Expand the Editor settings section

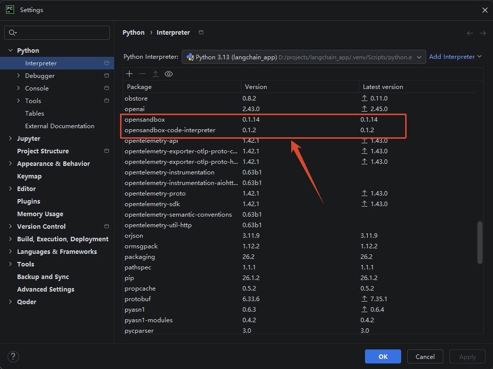[11, 189]
